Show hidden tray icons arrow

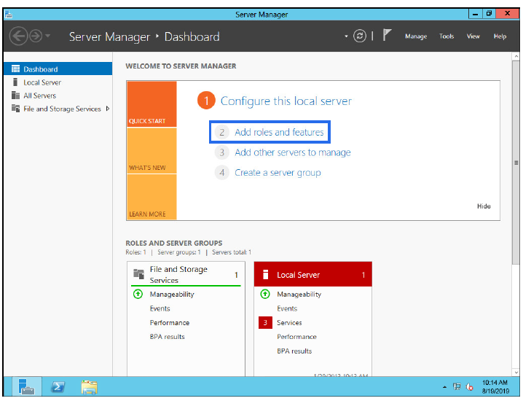coord(444,387)
